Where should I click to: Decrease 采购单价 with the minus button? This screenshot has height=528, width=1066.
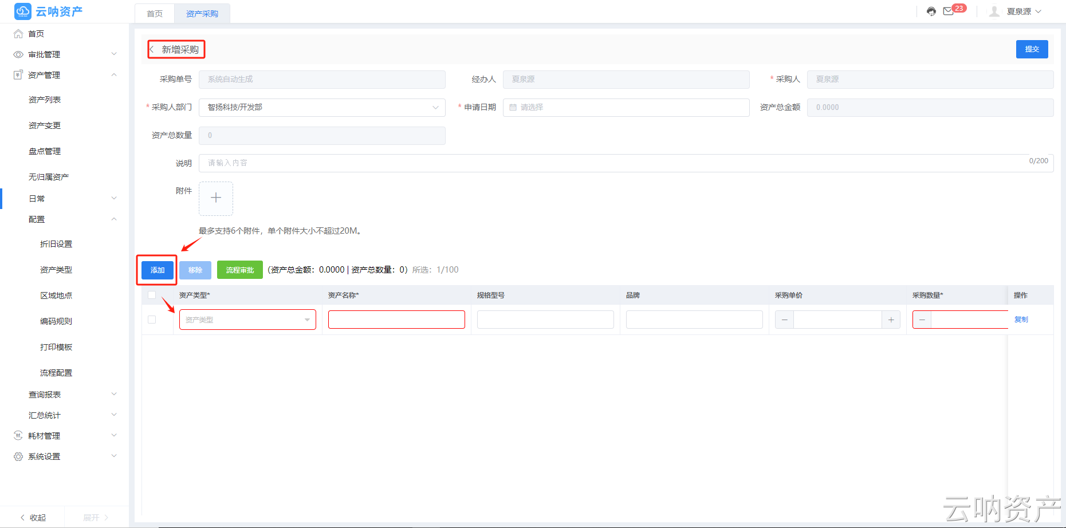[784, 320]
